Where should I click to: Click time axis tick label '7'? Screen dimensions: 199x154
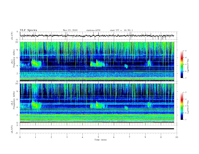[130, 137]
